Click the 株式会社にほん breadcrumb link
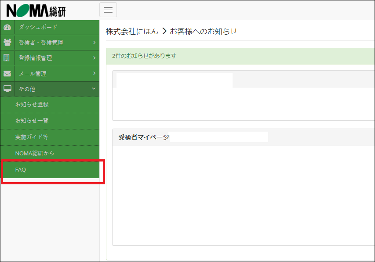375x262 pixels. (132, 31)
